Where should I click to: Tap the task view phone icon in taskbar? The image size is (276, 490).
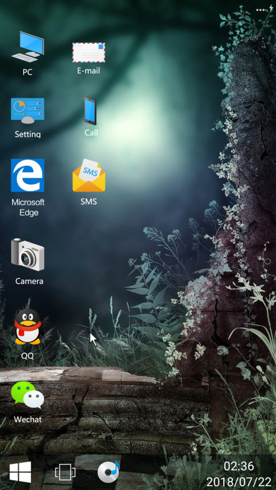65,472
